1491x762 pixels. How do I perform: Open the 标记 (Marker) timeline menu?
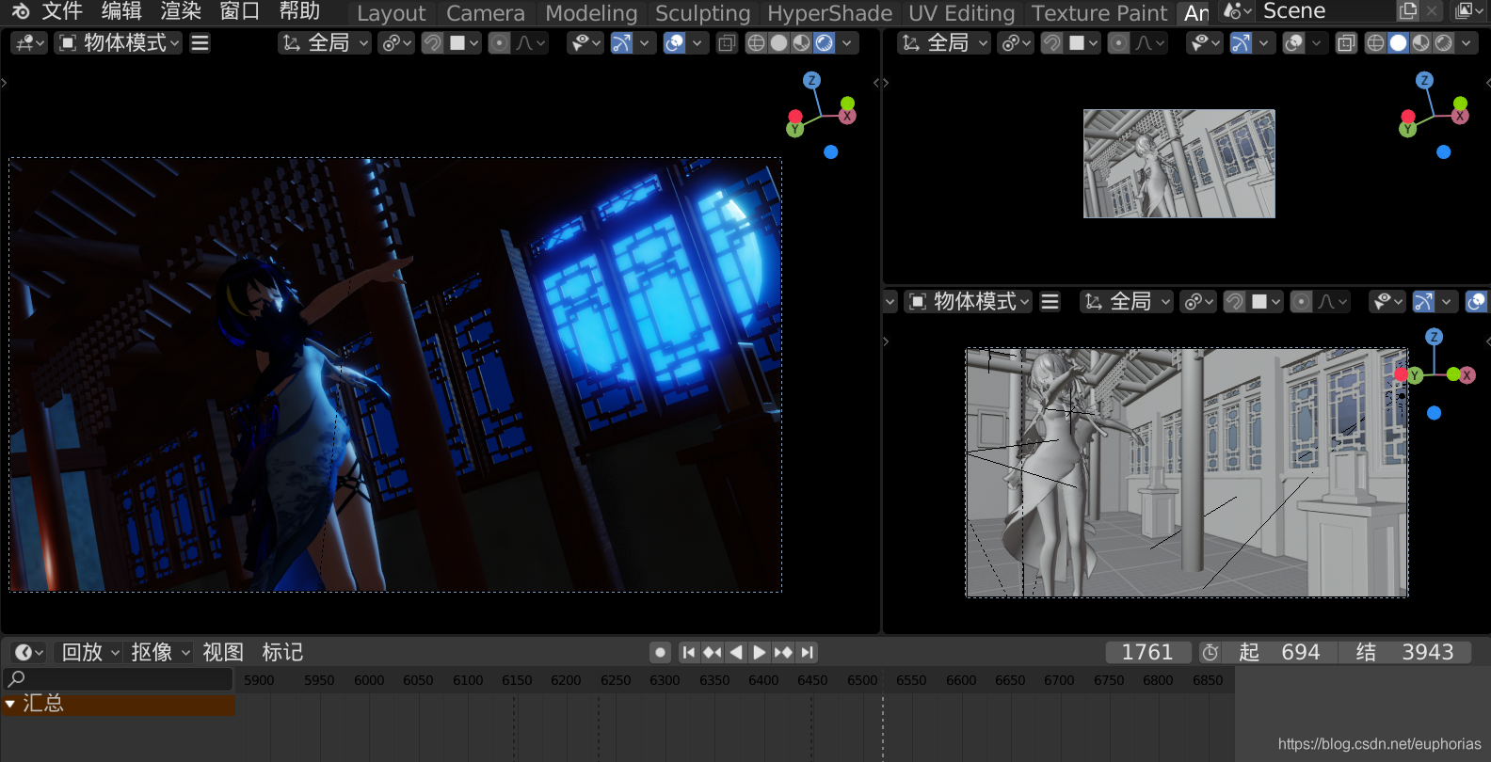pos(282,652)
